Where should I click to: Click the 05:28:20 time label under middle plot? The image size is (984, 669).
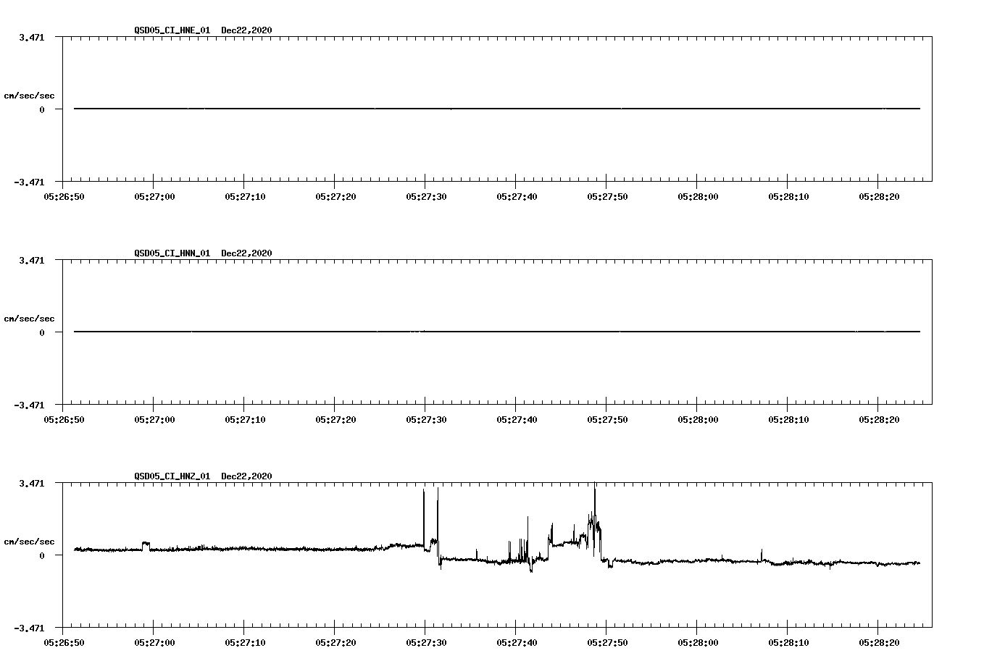point(878,418)
